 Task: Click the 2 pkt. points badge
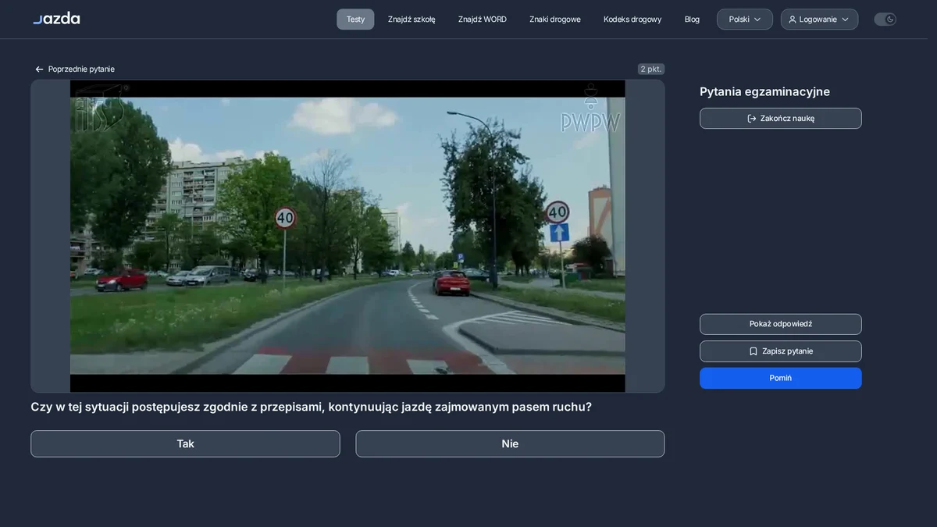point(651,69)
